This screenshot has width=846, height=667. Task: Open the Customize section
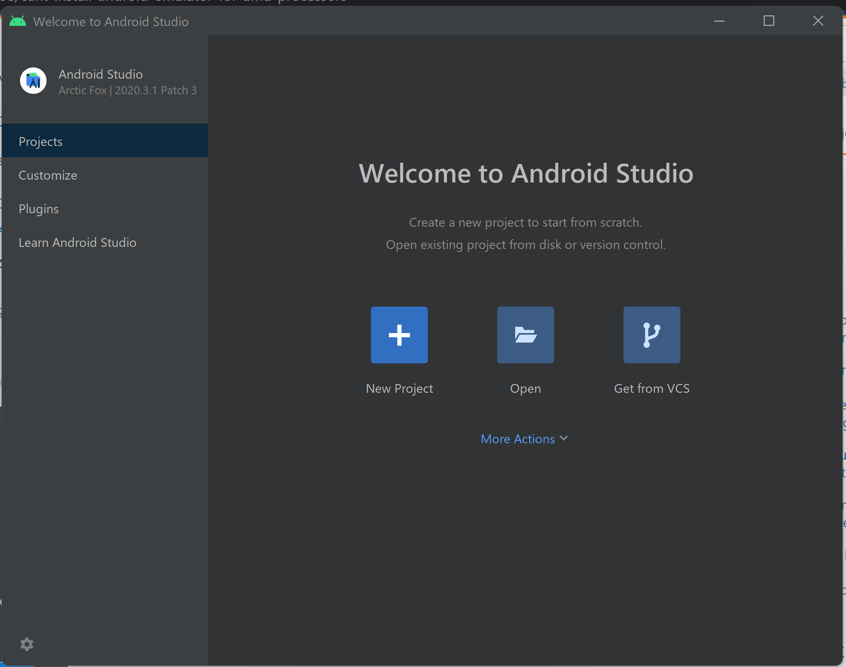48,175
